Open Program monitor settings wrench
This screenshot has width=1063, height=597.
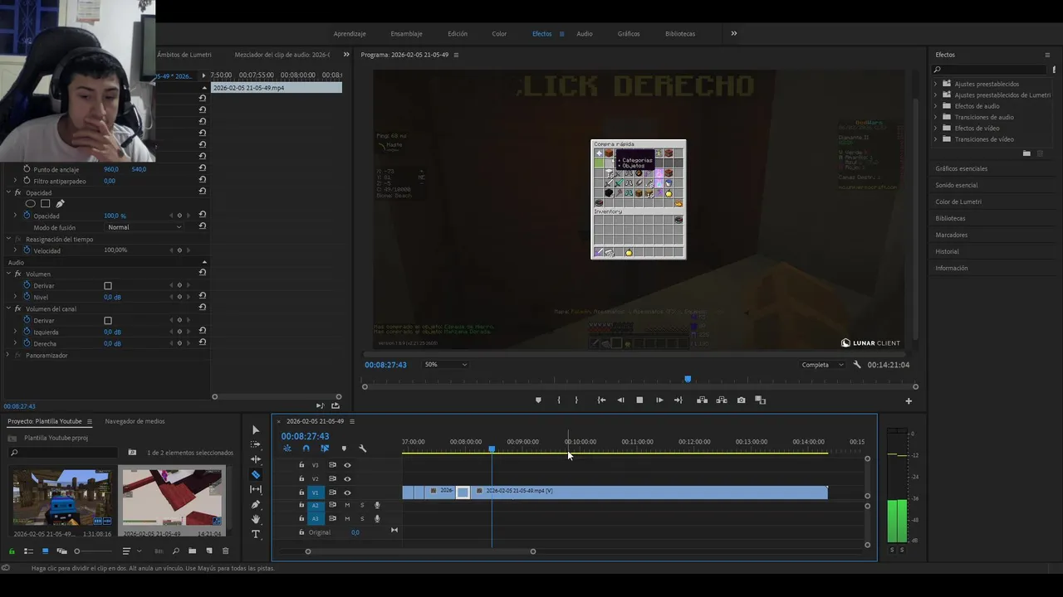point(857,365)
